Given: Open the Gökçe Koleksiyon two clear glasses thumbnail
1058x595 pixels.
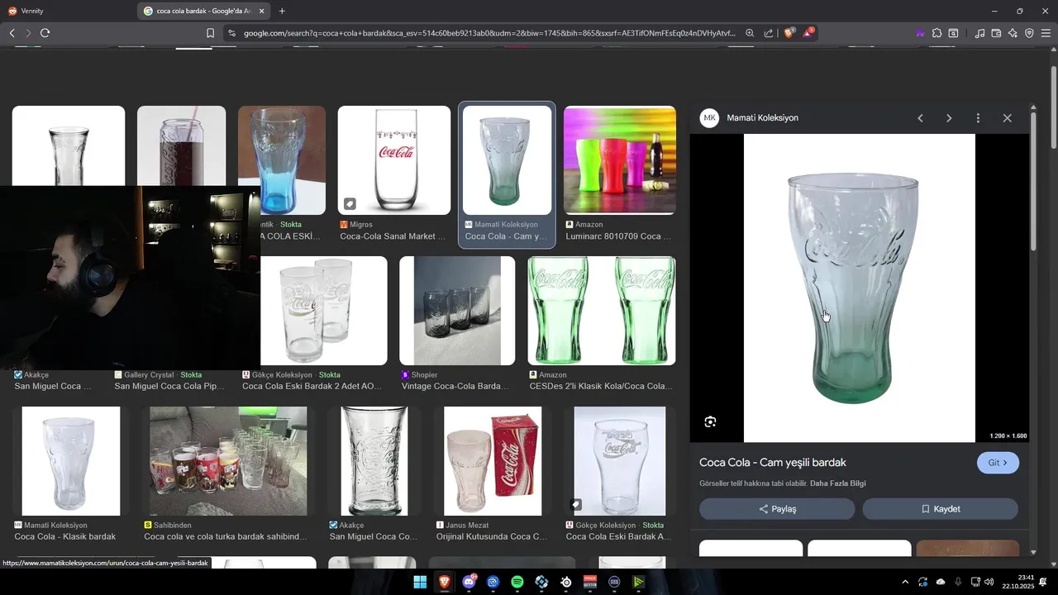Looking at the screenshot, I should click(324, 311).
